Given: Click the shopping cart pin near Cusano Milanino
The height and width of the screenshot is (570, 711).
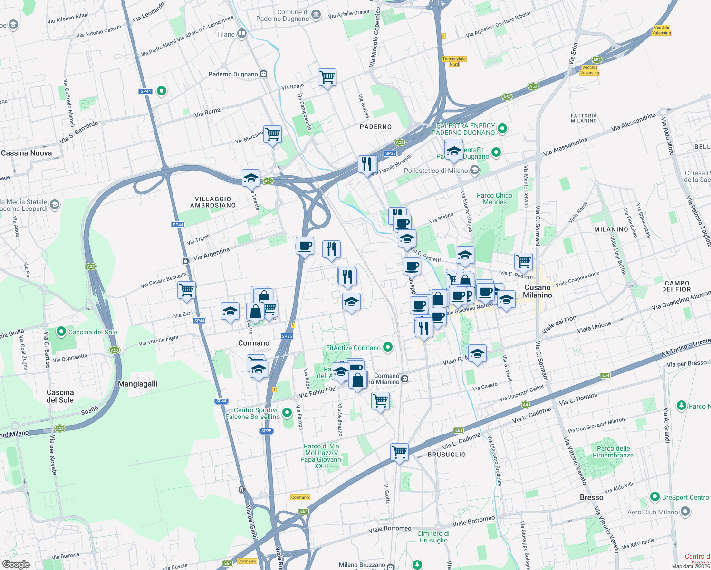Looking at the screenshot, I should (x=523, y=261).
